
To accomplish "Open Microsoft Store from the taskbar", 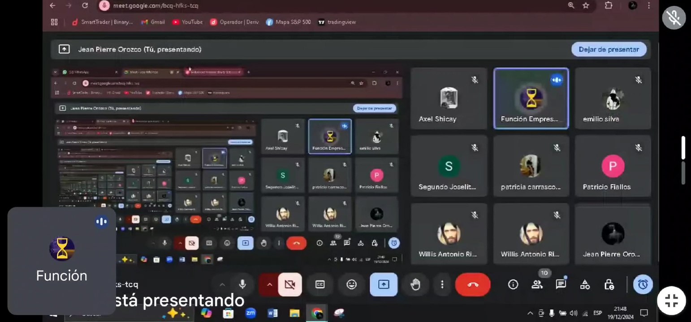I will click(x=228, y=313).
